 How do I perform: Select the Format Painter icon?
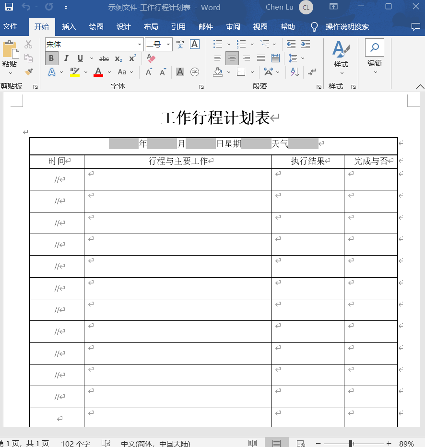(x=28, y=71)
